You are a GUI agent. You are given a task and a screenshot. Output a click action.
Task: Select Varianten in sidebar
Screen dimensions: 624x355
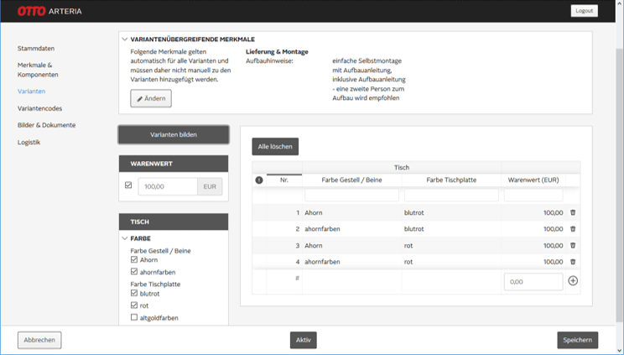pyautogui.click(x=31, y=91)
